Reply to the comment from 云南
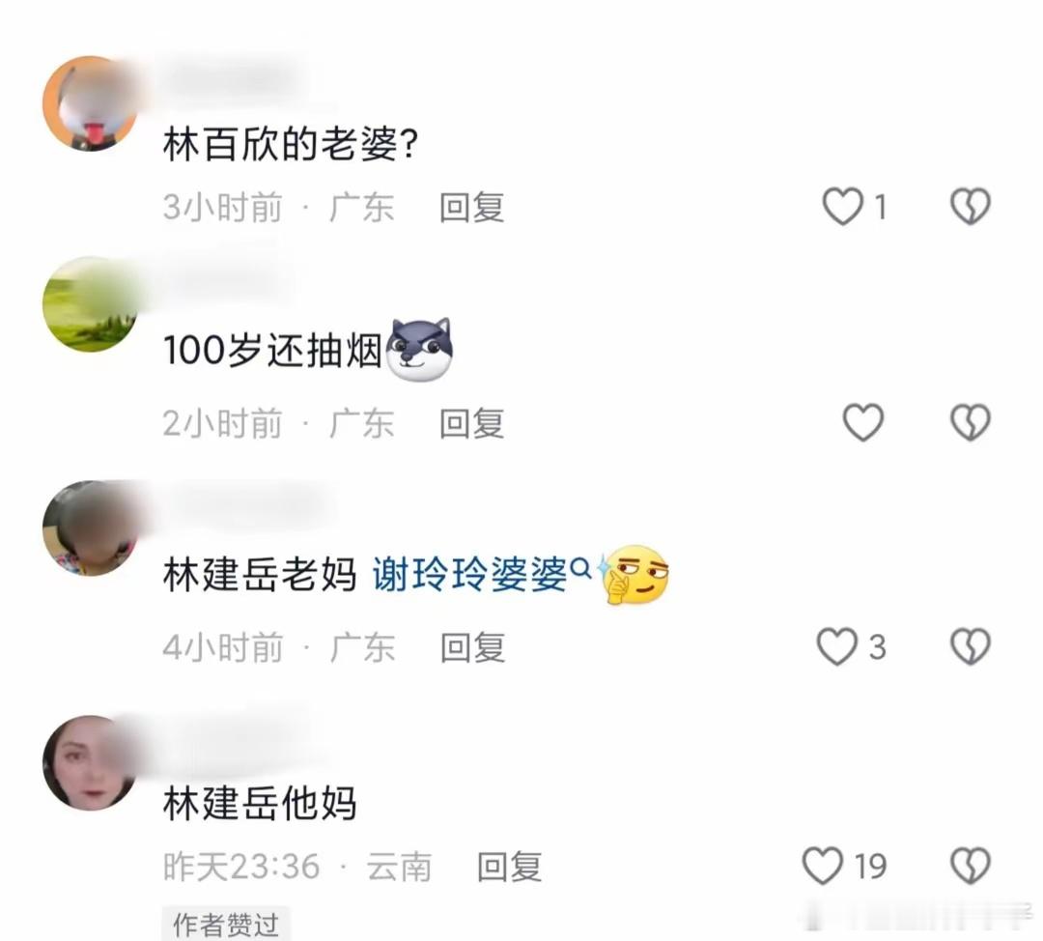This screenshot has height=941, width=1043. pyautogui.click(x=510, y=867)
